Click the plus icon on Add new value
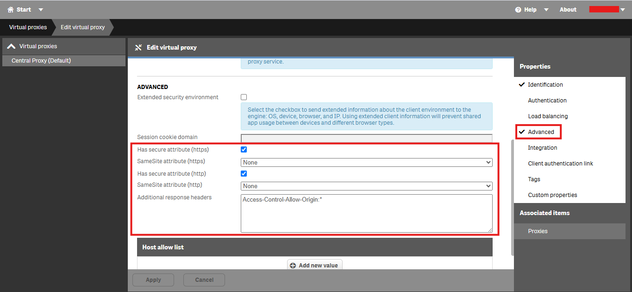Viewport: 632px width, 292px height. pyautogui.click(x=293, y=265)
